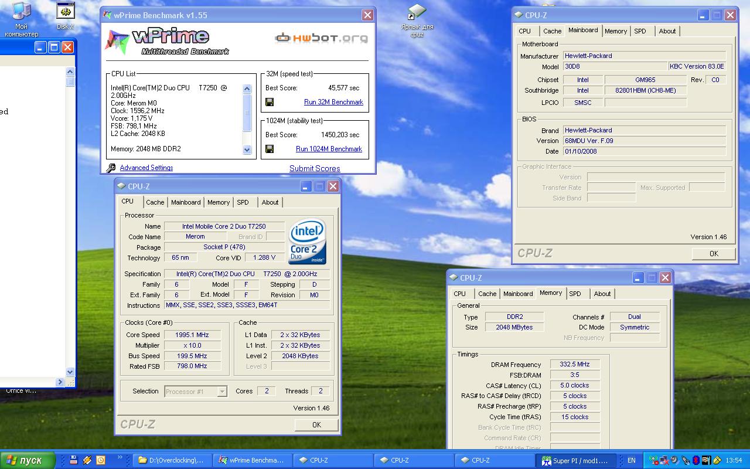Open Memory tab in CPU-Z CPU window
The height and width of the screenshot is (469, 750).
[219, 202]
